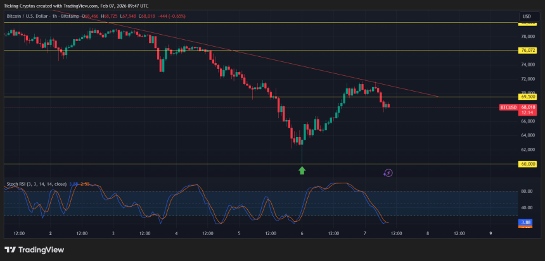The height and width of the screenshot is (261, 545).
Task: Open the USD currency selector
Action: pyautogui.click(x=526, y=16)
